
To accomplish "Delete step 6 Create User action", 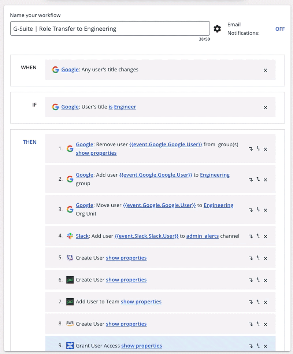I will [x=266, y=280].
